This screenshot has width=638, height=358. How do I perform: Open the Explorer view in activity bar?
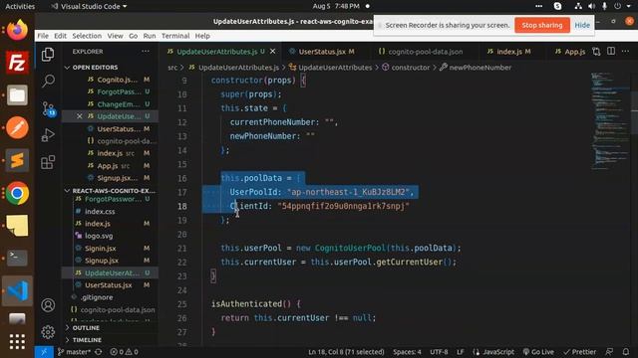[x=48, y=54]
